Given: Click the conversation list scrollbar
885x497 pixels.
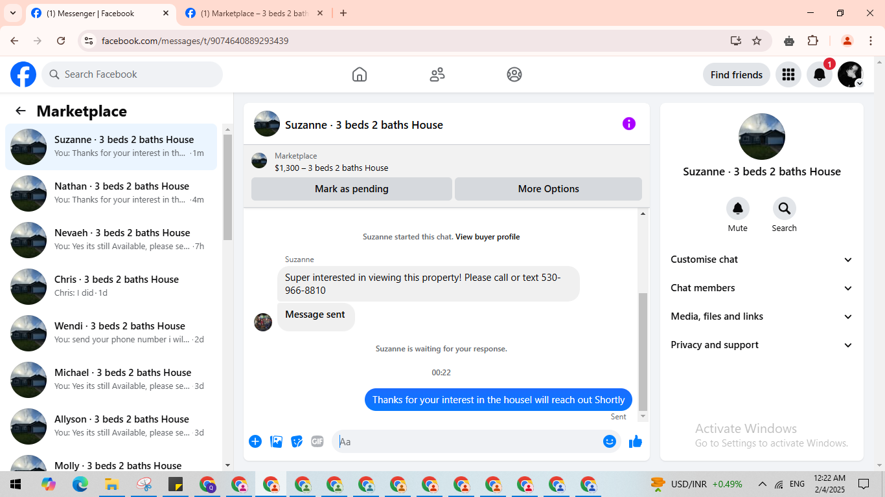Looking at the screenshot, I should pos(227,188).
